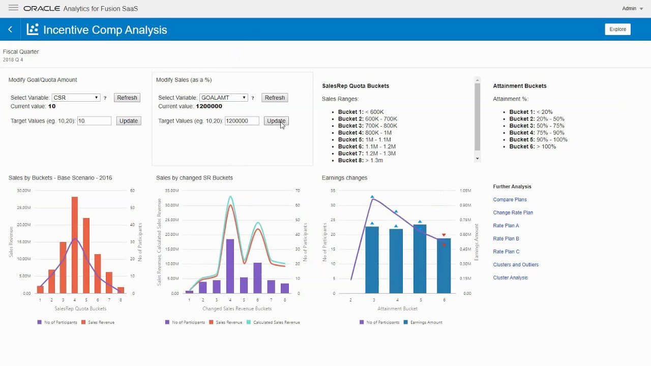The height and width of the screenshot is (366, 651).
Task: Refresh the Goal/Quota Amount variable
Action: click(127, 98)
